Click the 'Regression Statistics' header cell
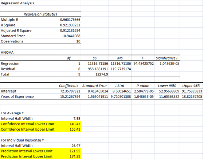The width and height of the screenshot is (204, 159). pyautogui.click(x=40, y=14)
